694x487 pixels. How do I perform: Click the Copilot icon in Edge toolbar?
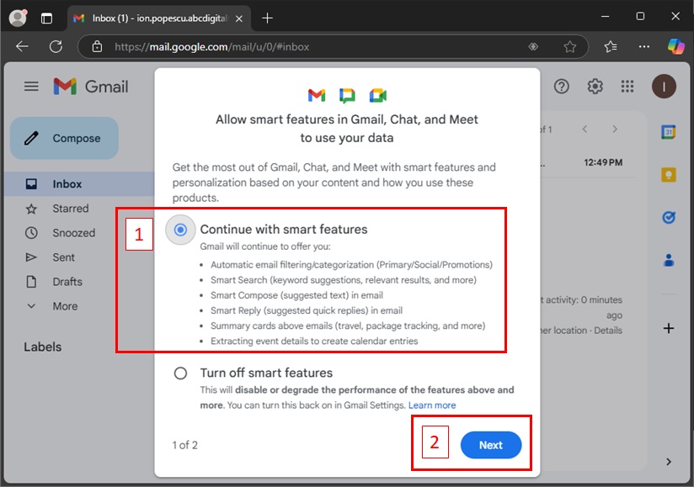tap(675, 46)
